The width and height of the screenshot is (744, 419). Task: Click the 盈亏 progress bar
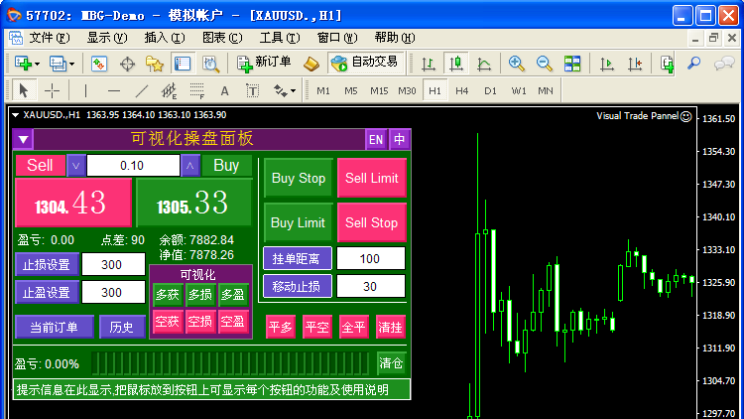point(230,363)
